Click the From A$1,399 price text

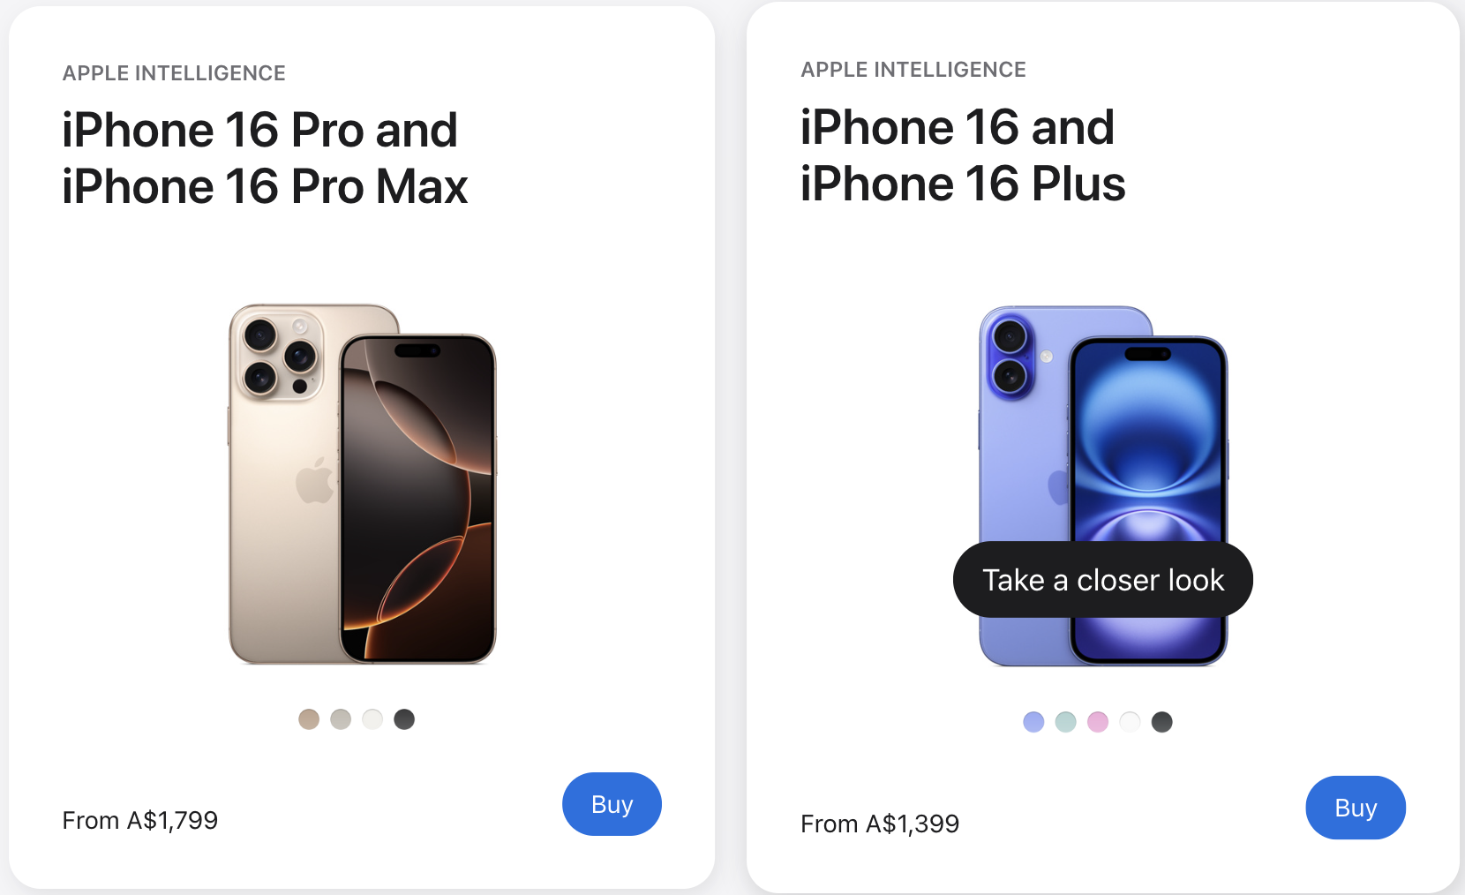pos(880,824)
